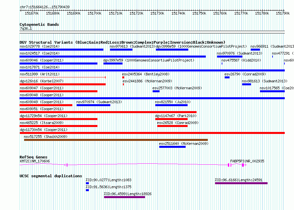This screenshot has width=294, height=210.
Task: Click esv2405364 (Bentley2008) label
Action: click(146, 74)
